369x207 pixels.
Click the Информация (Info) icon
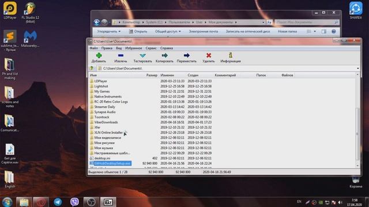[231, 55]
